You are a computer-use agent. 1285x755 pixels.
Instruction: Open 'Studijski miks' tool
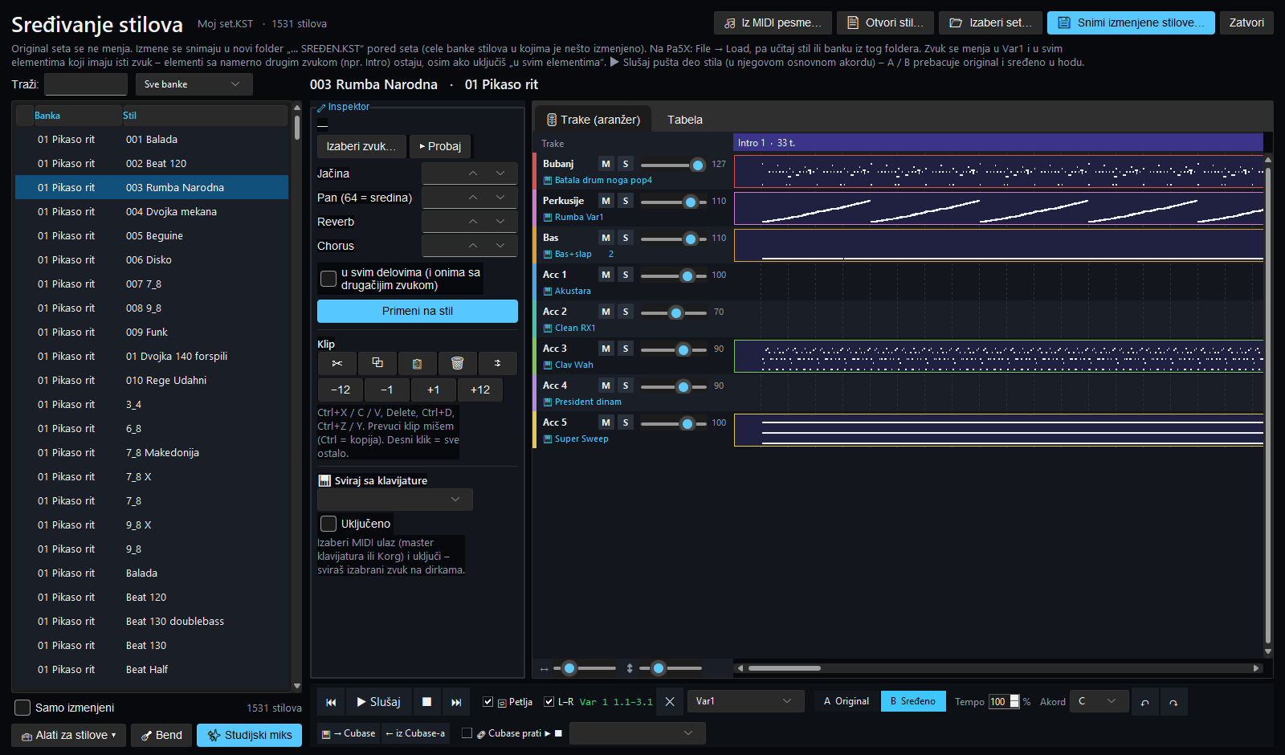pos(250,735)
